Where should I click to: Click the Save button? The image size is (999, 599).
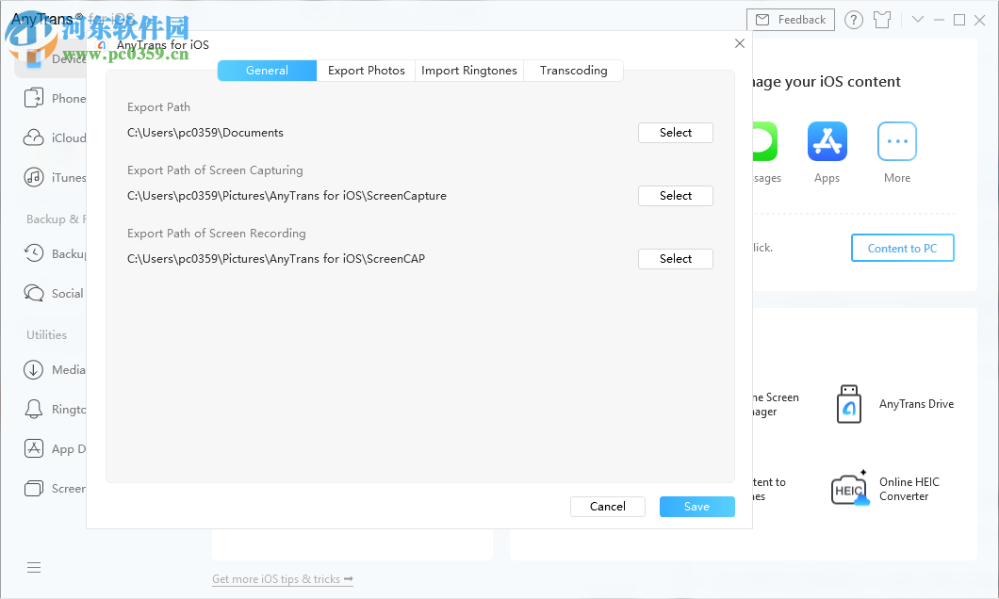[696, 507]
